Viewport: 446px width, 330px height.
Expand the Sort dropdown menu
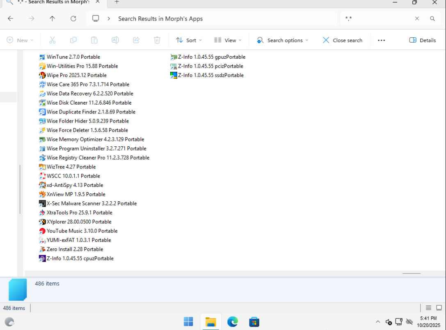coord(189,40)
